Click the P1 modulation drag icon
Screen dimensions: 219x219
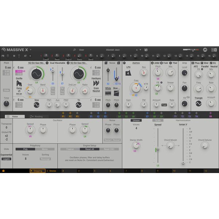tap(63, 113)
